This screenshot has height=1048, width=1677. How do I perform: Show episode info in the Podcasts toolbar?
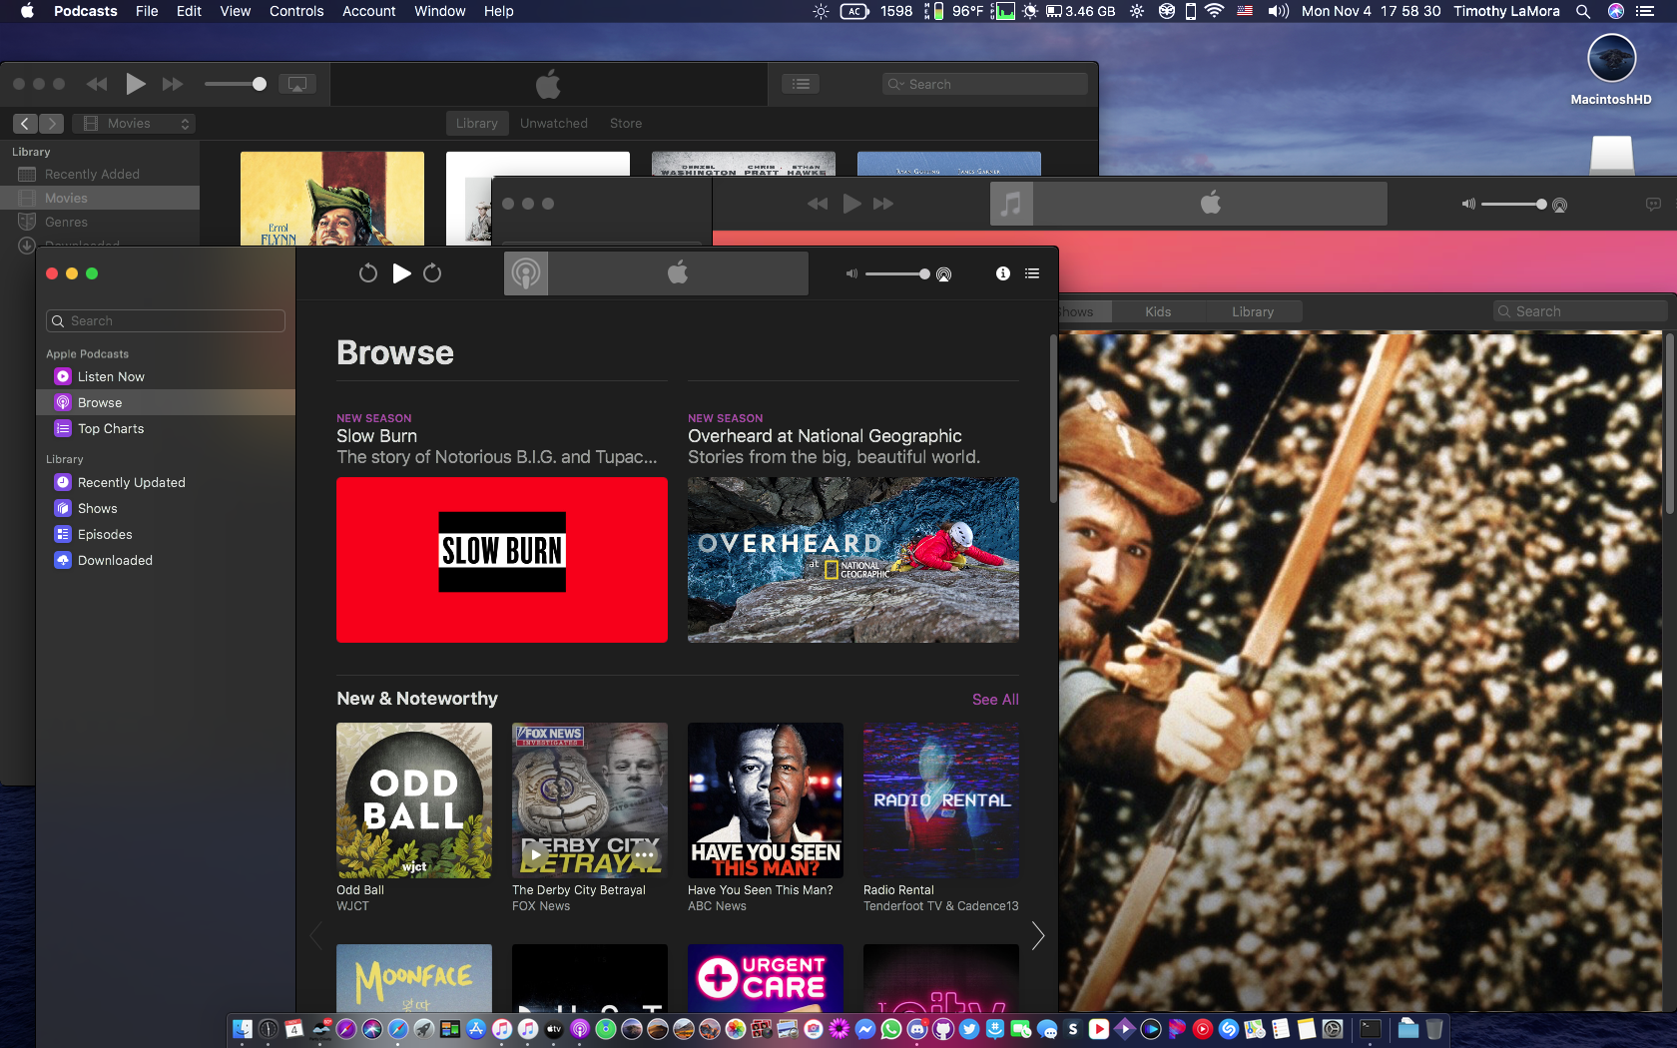[x=1003, y=273]
